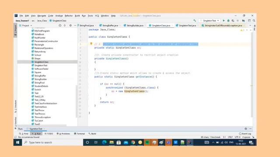Click the Windows search box
This screenshot has height=157, width=280.
coord(52,143)
